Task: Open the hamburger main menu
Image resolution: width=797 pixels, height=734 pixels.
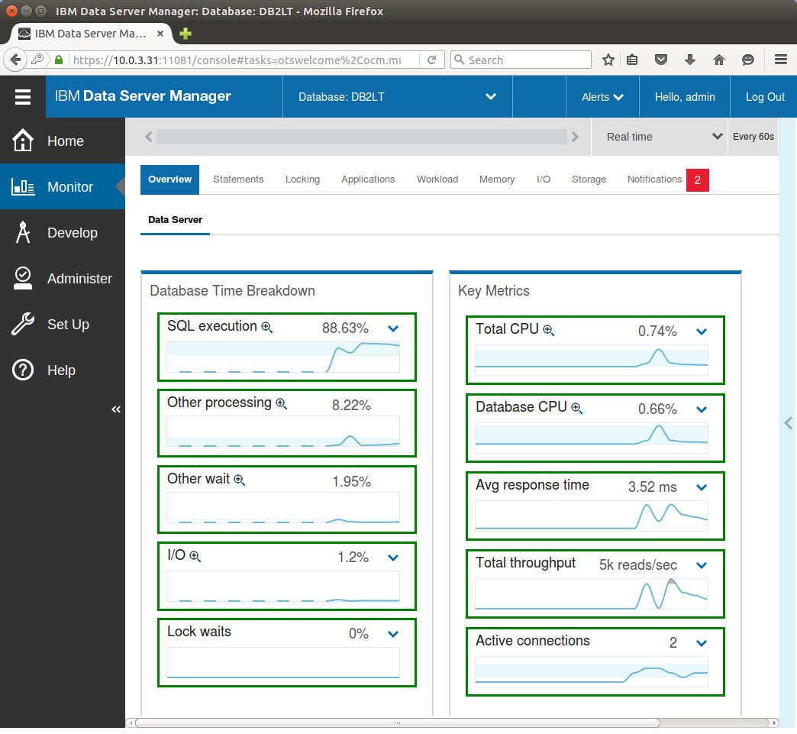Action: coord(23,97)
